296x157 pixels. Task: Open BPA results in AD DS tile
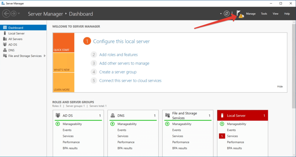click(70, 148)
